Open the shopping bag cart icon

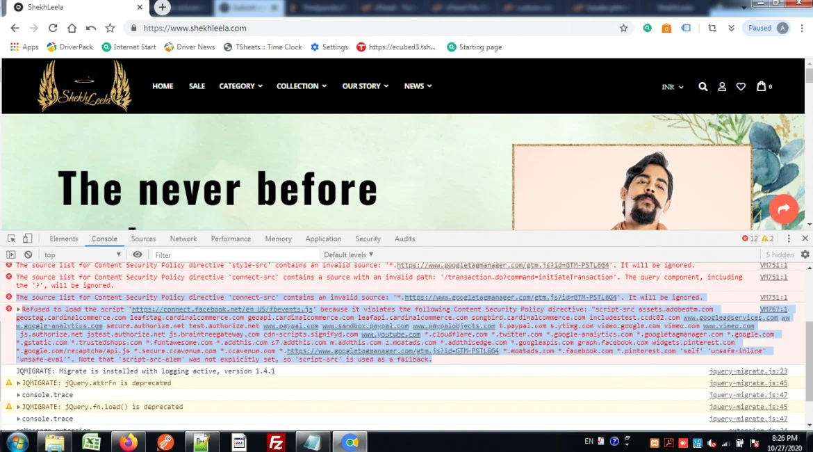coord(762,86)
